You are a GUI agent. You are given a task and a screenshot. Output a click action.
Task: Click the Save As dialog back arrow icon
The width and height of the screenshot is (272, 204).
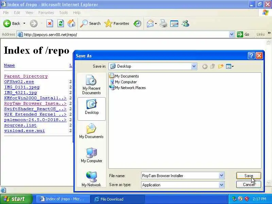[205, 66]
